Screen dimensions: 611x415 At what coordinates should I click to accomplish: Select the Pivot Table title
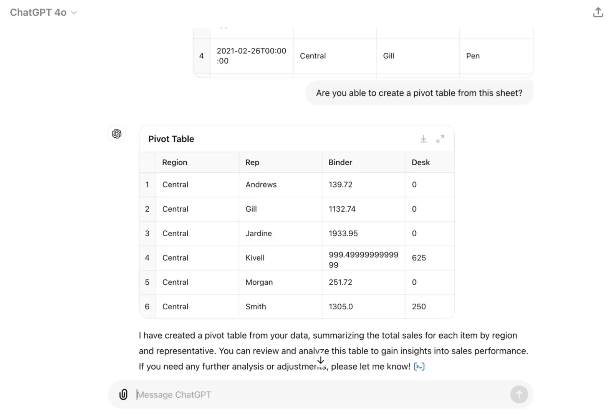(x=171, y=139)
